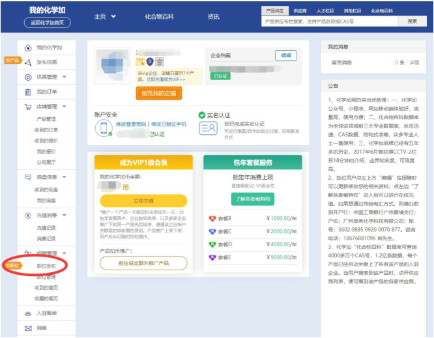The width and height of the screenshot is (434, 338).
Task: Click the home icon beside 我的化学加
Action: (x=28, y=48)
